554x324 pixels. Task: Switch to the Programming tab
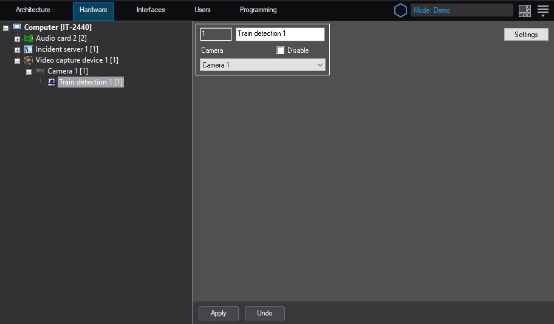click(258, 10)
